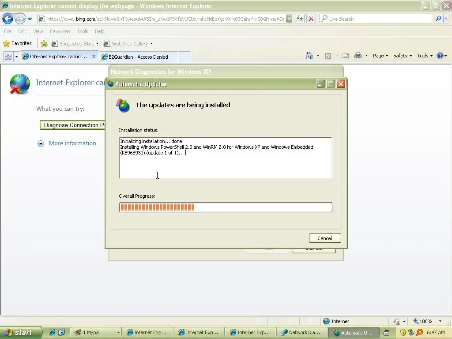Open a new blank tab

(185, 57)
